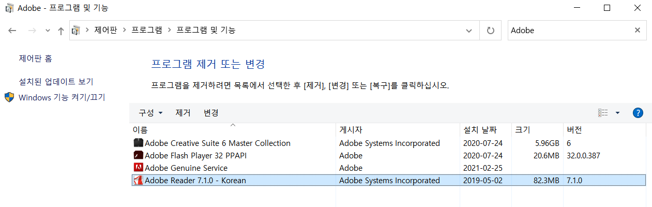
Task: Sort by 이름 column header
Action: coord(233,129)
